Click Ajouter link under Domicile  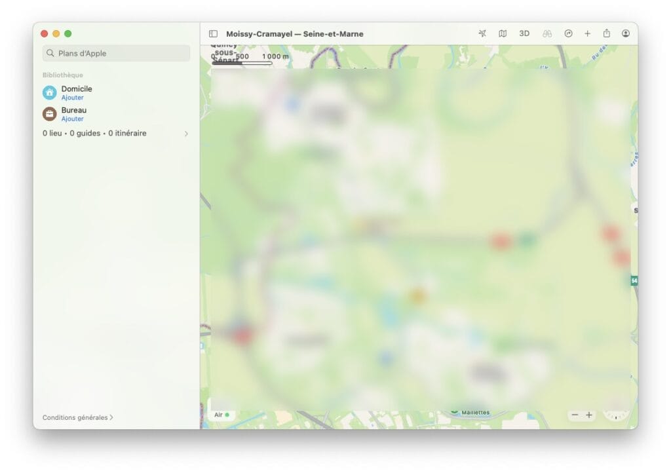click(73, 98)
